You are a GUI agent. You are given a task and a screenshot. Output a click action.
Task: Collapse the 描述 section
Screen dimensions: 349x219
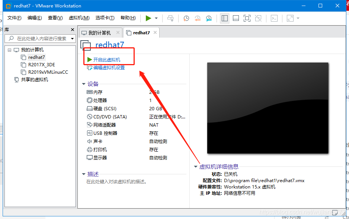click(x=84, y=174)
